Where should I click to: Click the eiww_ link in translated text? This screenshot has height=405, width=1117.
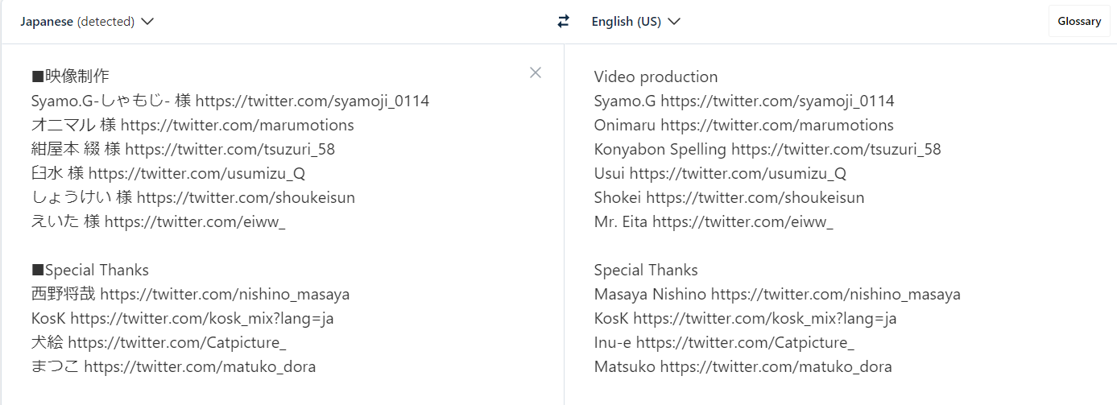coord(743,222)
